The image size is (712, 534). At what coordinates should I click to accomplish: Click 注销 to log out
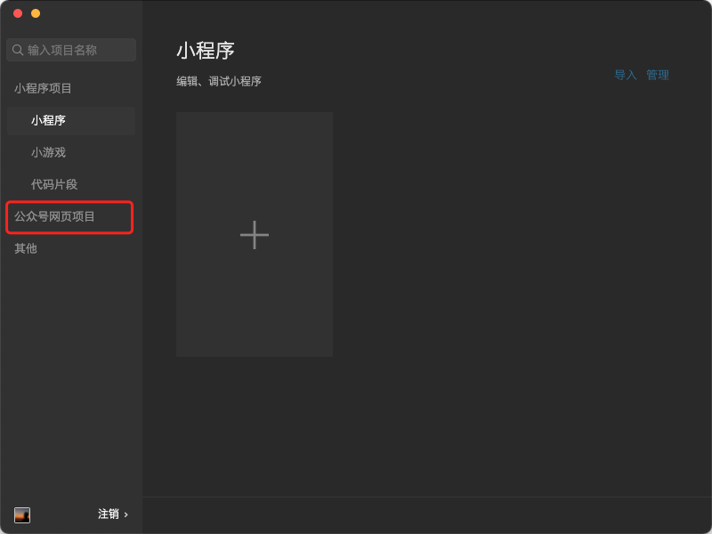coord(109,514)
